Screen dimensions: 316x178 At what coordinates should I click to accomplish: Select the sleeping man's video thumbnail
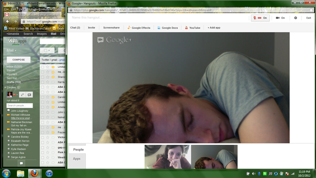(x=214, y=157)
